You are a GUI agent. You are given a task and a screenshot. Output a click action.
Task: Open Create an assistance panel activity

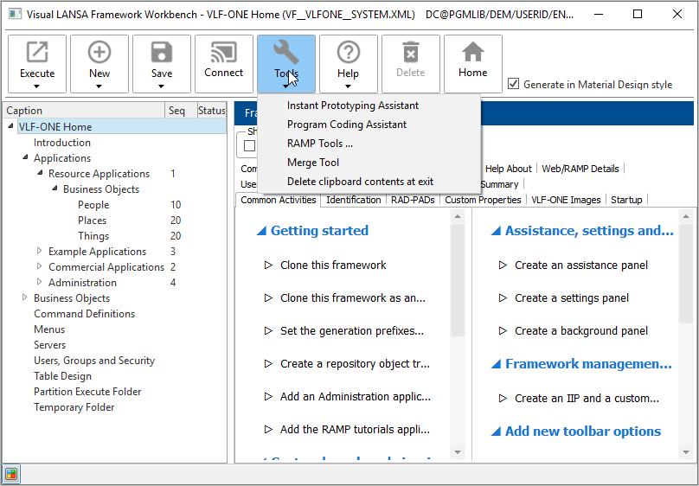click(x=580, y=265)
